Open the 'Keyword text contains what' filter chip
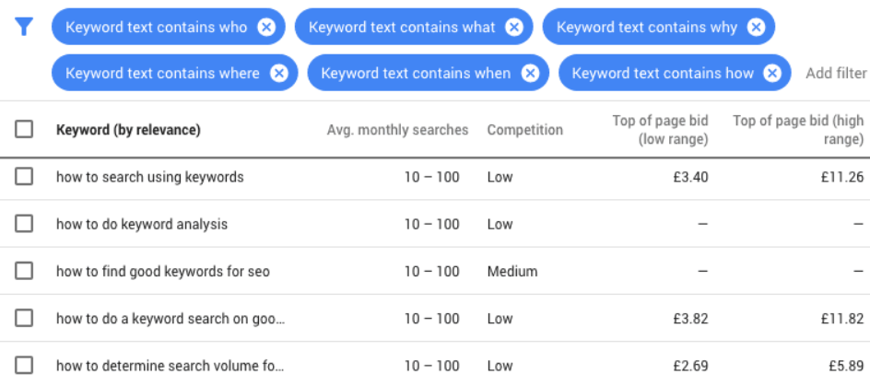Screen dimensions: 870x386 click(x=402, y=27)
